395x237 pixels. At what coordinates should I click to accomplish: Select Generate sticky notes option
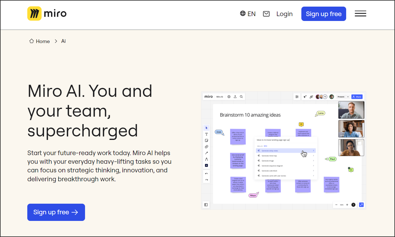pos(286,151)
